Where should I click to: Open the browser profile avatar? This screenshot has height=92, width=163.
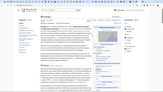(158, 5)
